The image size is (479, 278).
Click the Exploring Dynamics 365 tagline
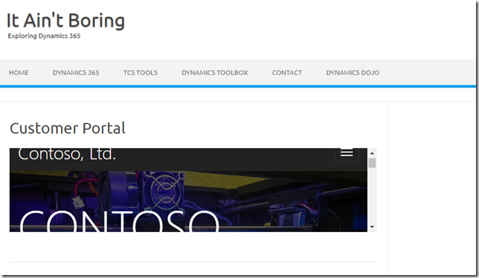(x=44, y=36)
